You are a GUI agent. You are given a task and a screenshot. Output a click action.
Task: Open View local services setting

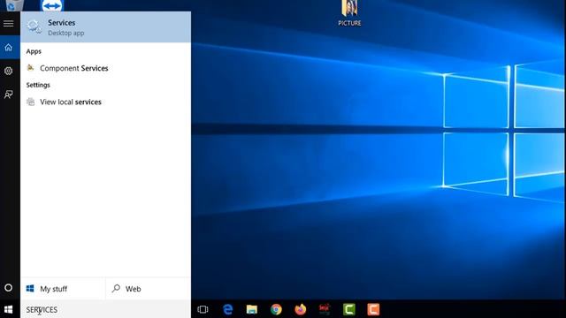[105, 102]
